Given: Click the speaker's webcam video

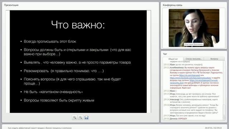Looking at the screenshot, I should click(x=194, y=28).
